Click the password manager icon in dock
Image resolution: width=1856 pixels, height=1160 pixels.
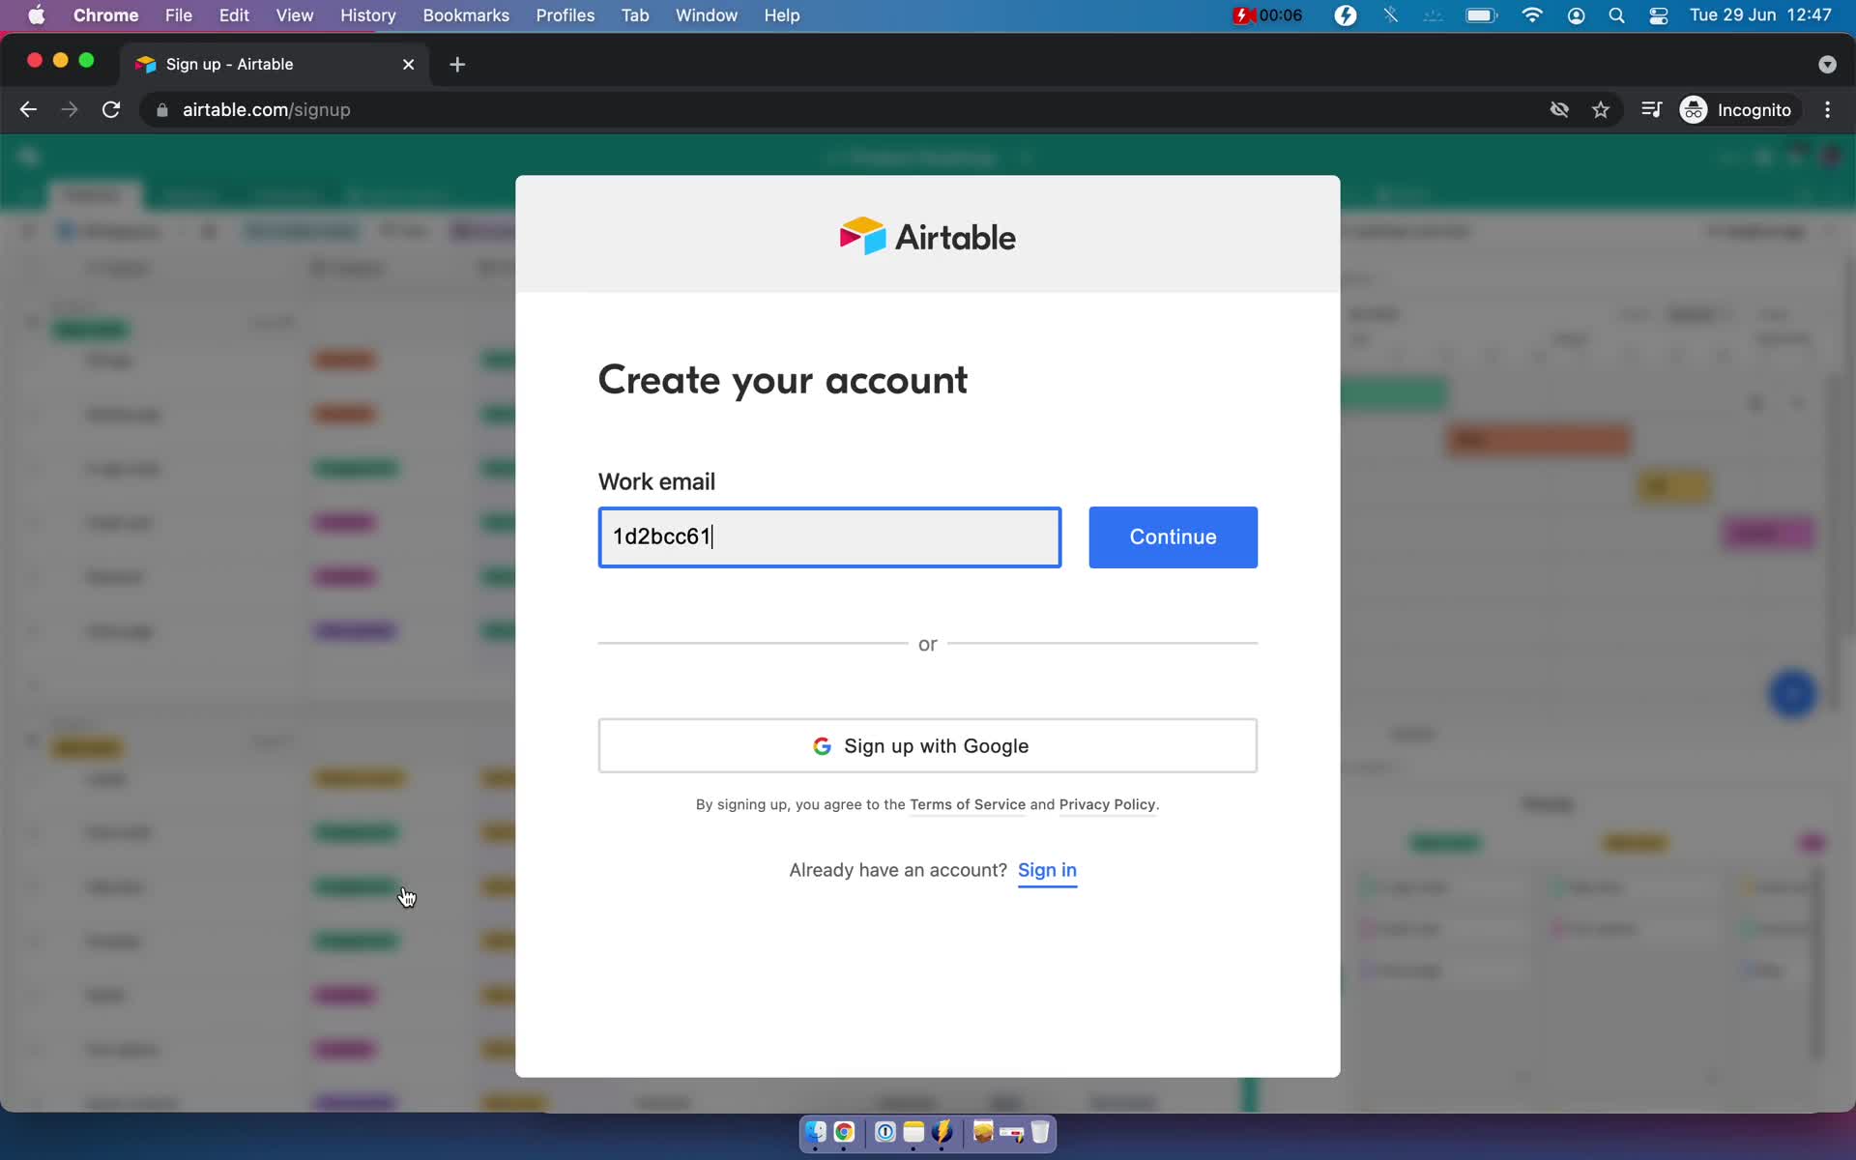(x=884, y=1132)
